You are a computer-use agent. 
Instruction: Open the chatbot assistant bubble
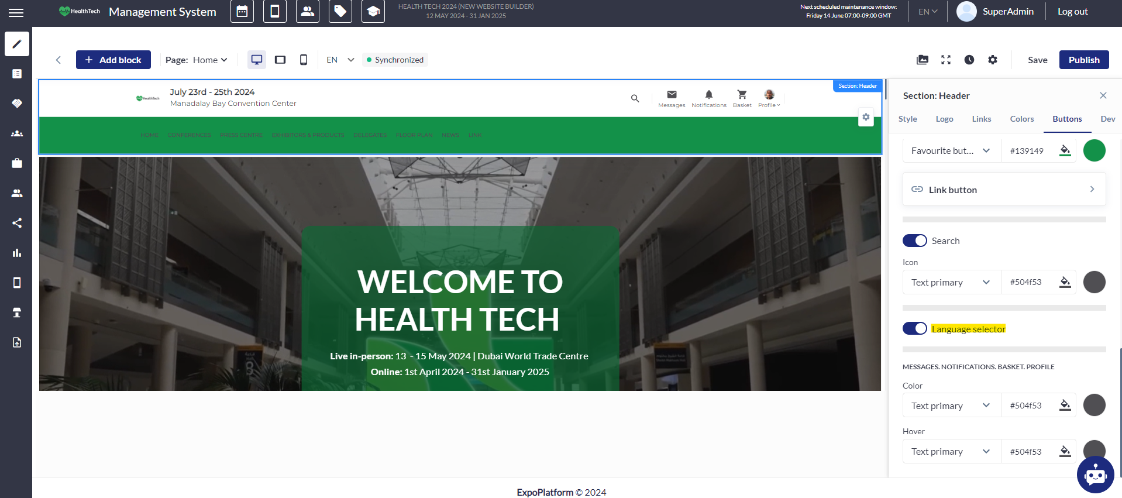click(1095, 475)
